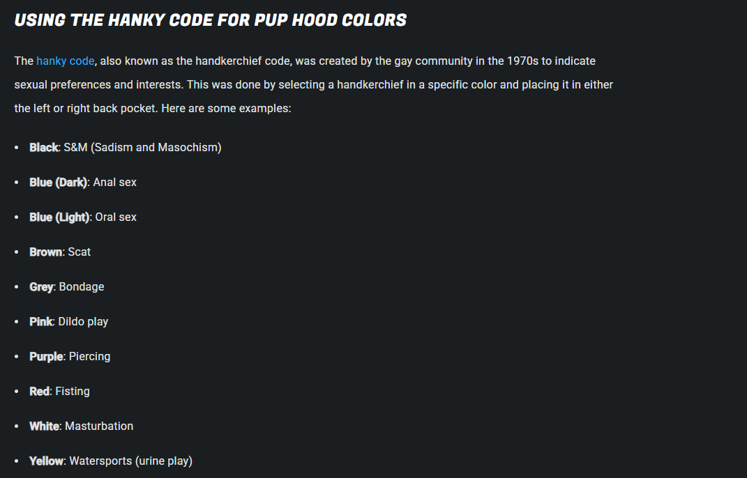Click the Yellow list item label
Screen dimensions: 747x478
[46, 461]
